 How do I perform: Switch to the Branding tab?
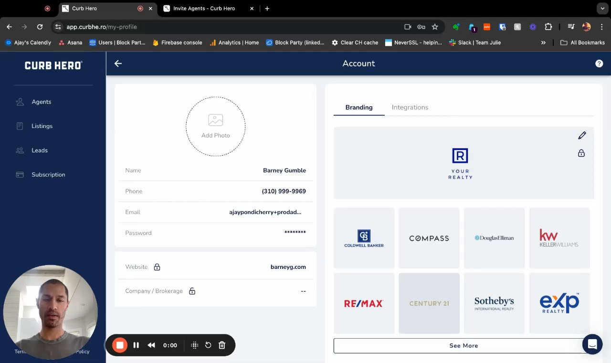click(x=359, y=107)
